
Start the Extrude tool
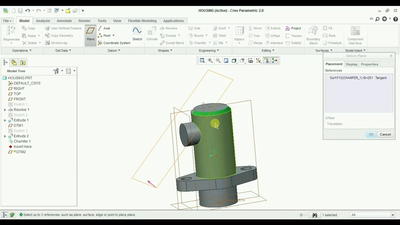click(152, 34)
